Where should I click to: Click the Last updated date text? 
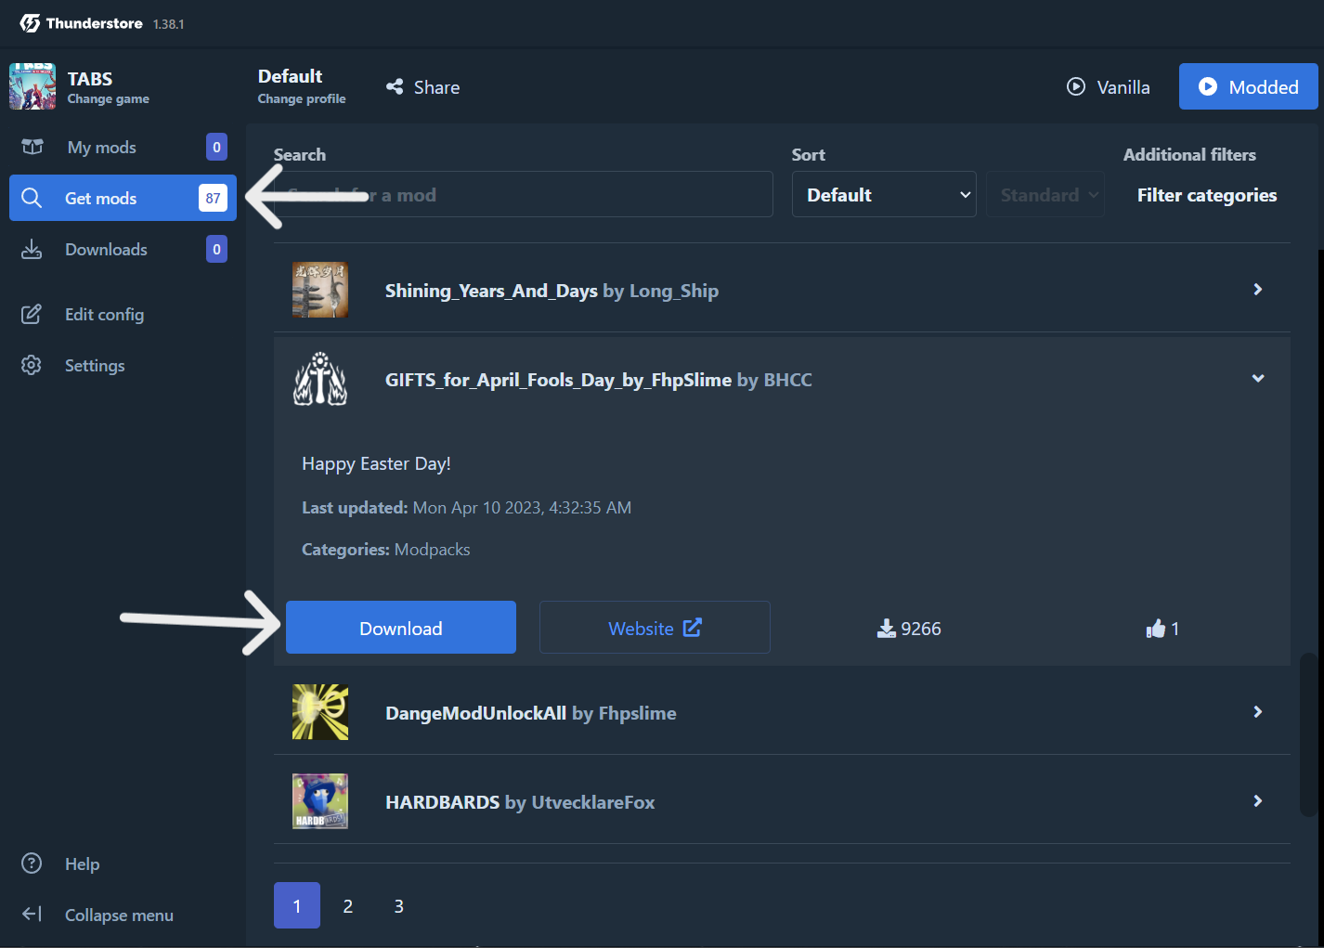(x=466, y=508)
